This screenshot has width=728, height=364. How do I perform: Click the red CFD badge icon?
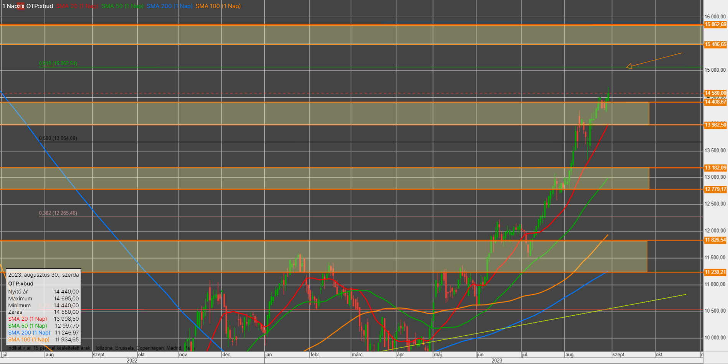coord(21,6)
